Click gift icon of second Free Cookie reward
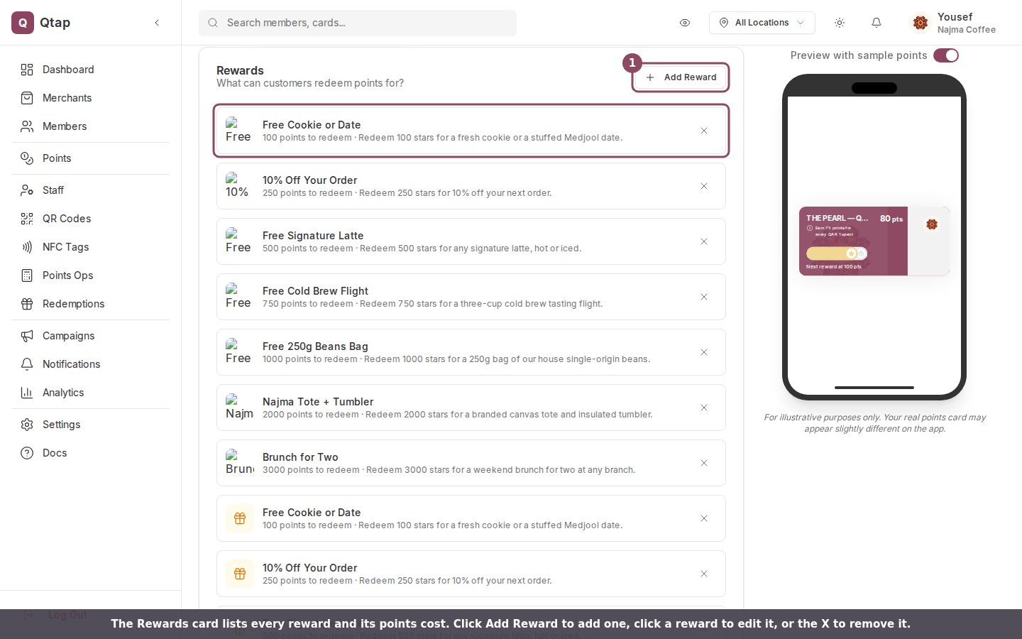 pyautogui.click(x=240, y=518)
